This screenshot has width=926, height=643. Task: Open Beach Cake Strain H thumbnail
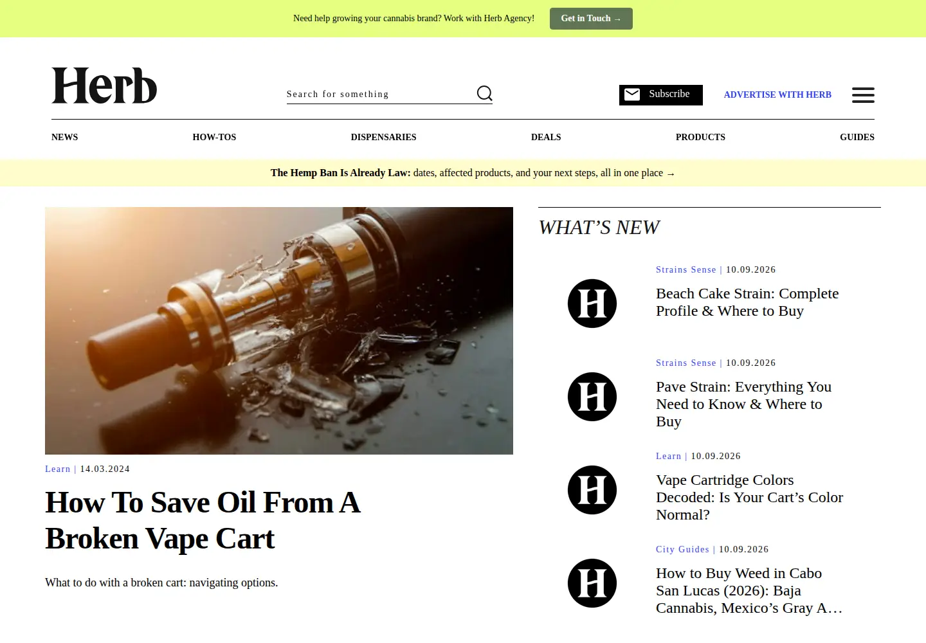[592, 303]
